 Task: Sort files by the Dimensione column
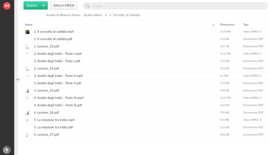[227, 24]
